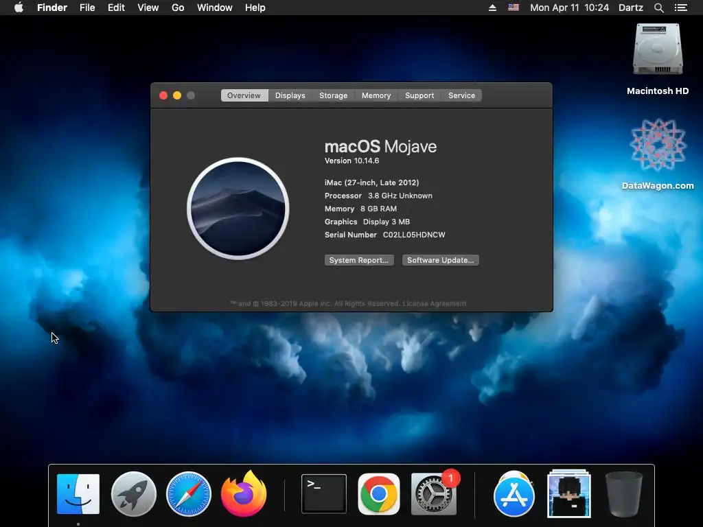The height and width of the screenshot is (527, 703).
Task: Switch to the Storage tab
Action: pyautogui.click(x=333, y=95)
